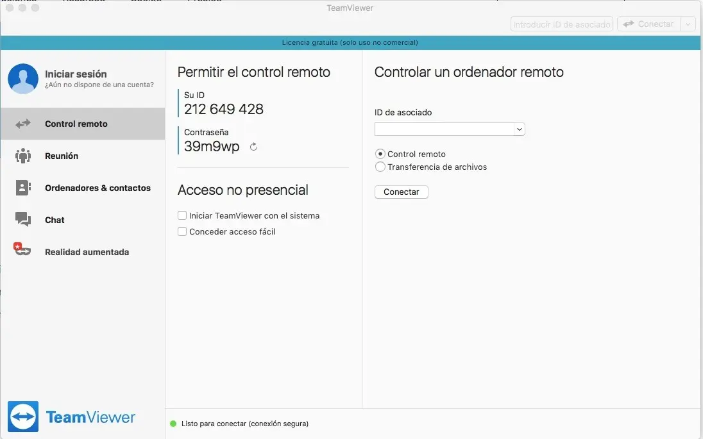Click the Control remoto arrows icon

pyautogui.click(x=23, y=124)
